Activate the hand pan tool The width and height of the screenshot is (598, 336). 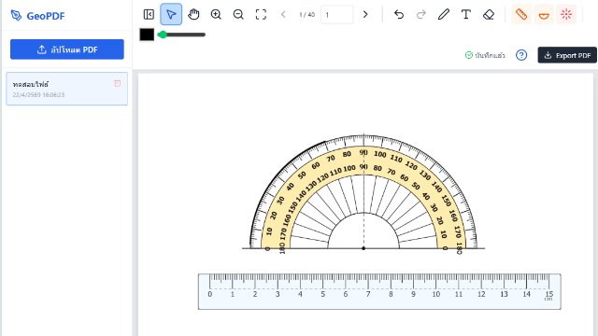193,15
